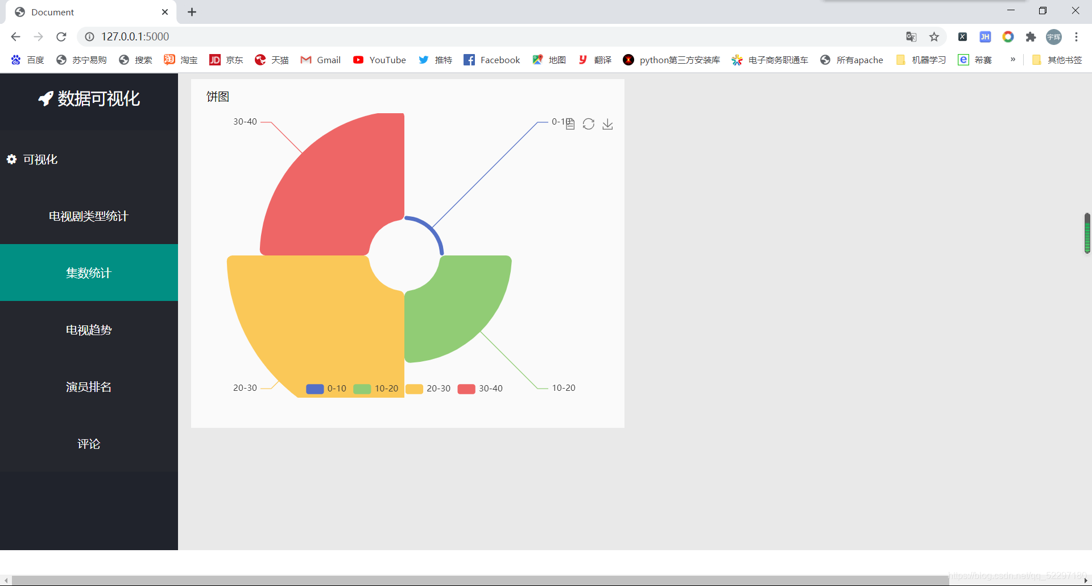Open the Gmail bookmark
The image size is (1092, 586).
(x=321, y=60)
